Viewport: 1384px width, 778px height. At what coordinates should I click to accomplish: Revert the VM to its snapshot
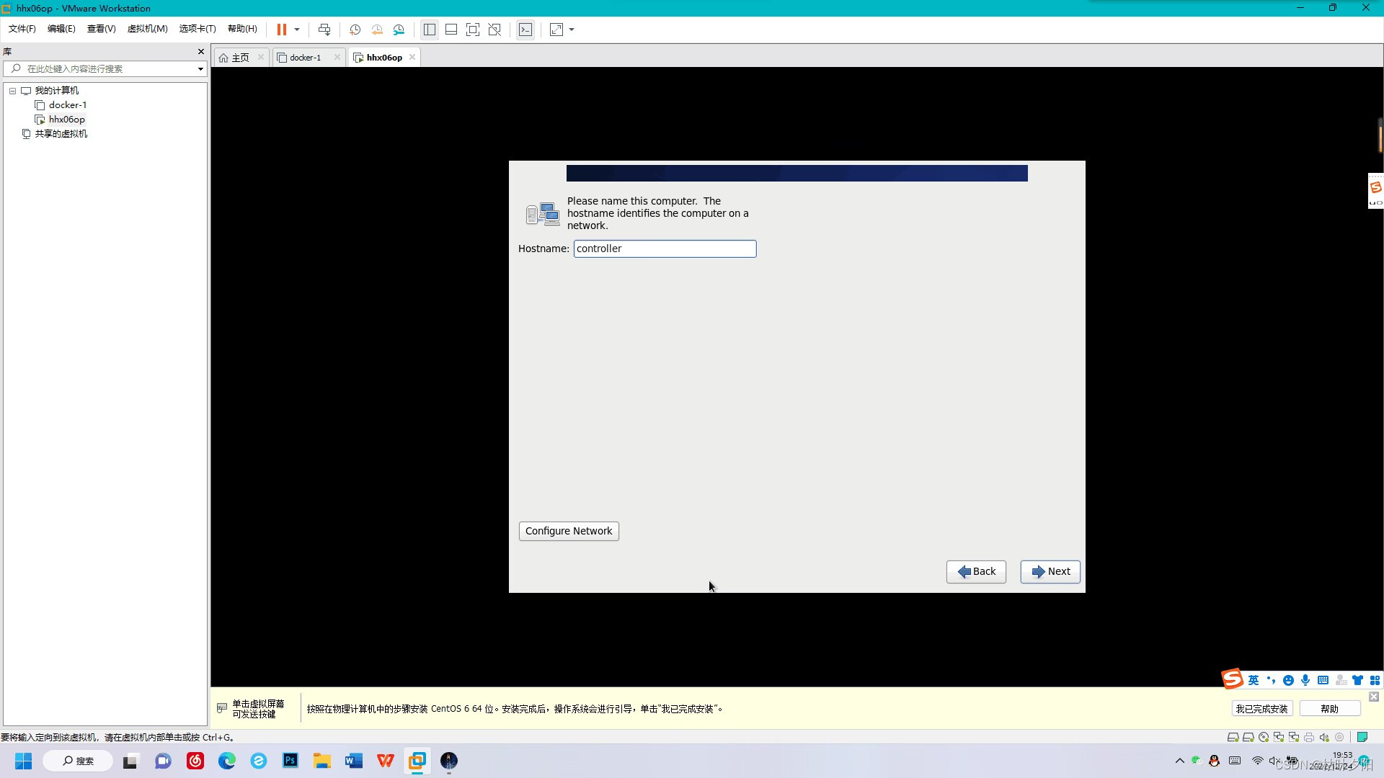click(x=377, y=30)
